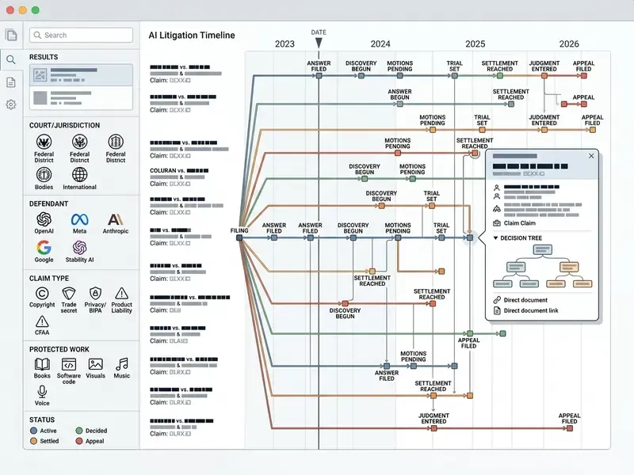Select Product Liability claim type
This screenshot has height=475, width=634.
pyautogui.click(x=122, y=300)
